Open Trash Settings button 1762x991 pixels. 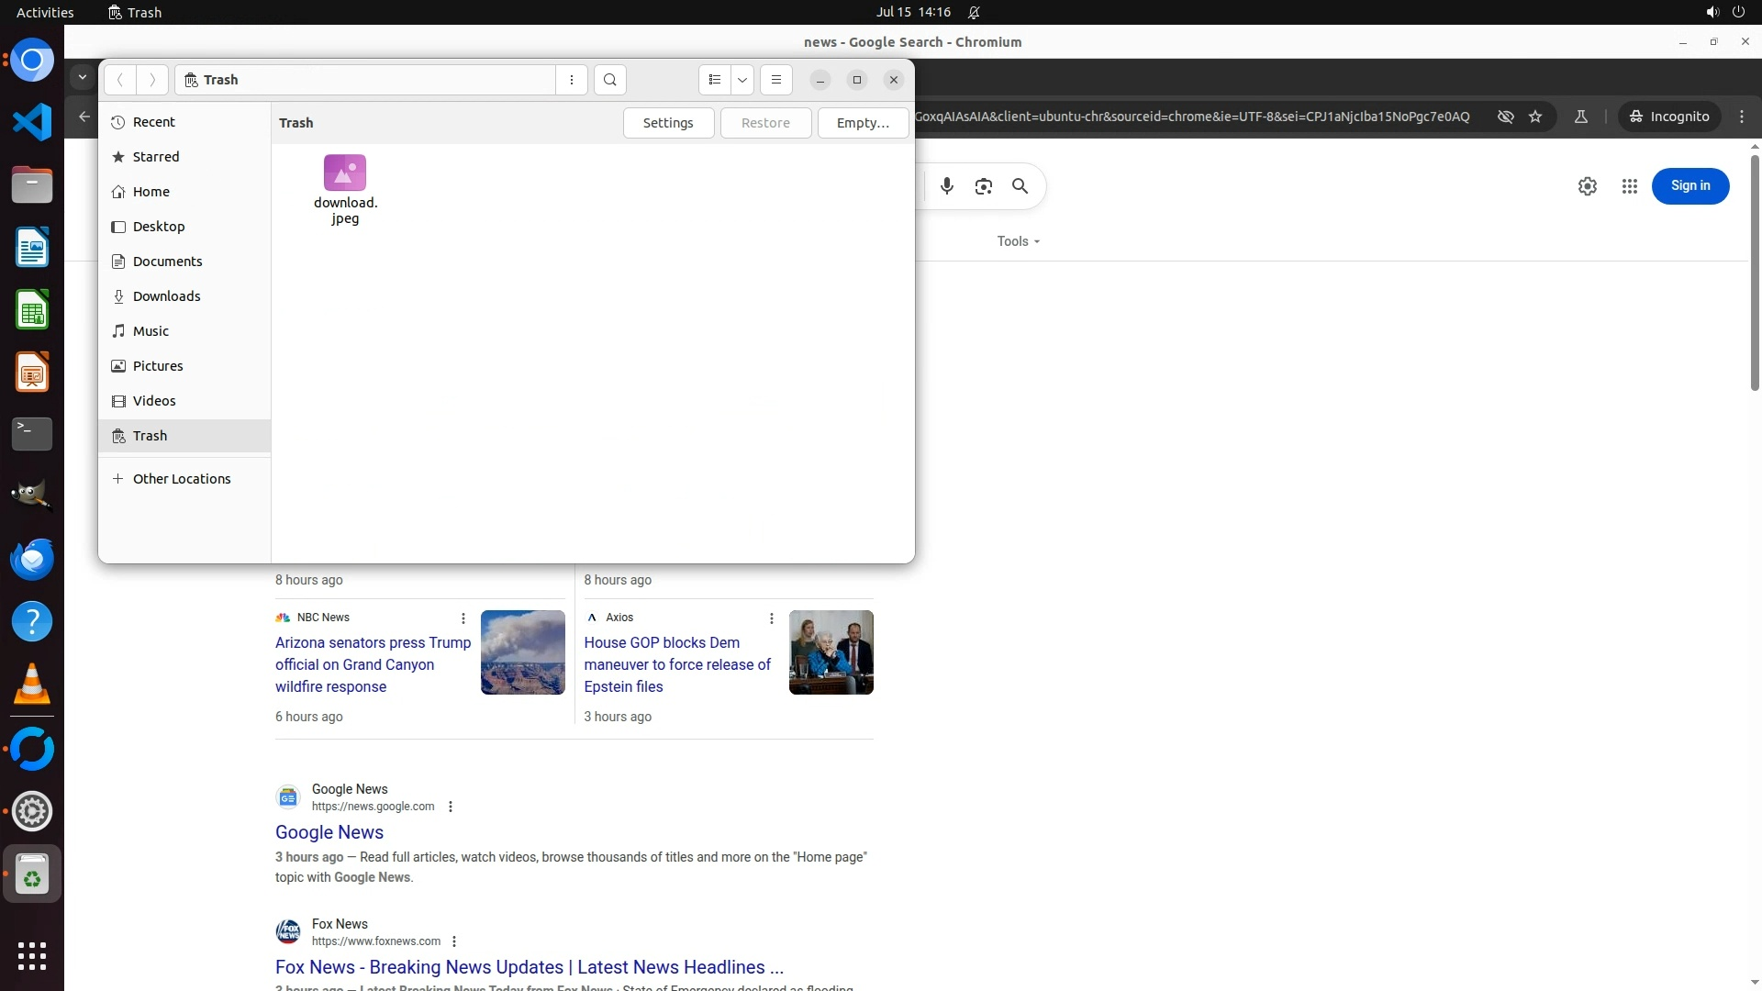(x=668, y=123)
